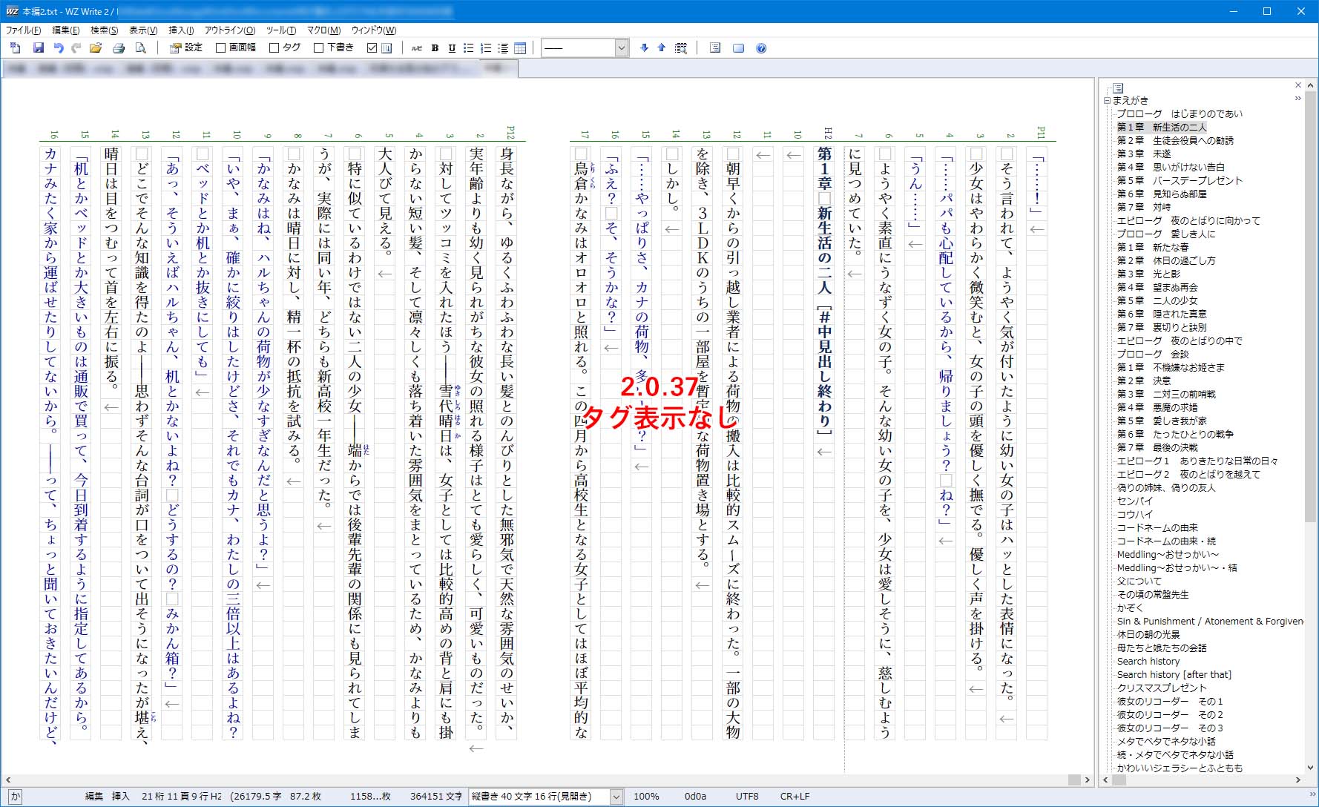Image resolution: width=1319 pixels, height=807 pixels.
Task: Print the document with printer icon
Action: (119, 47)
